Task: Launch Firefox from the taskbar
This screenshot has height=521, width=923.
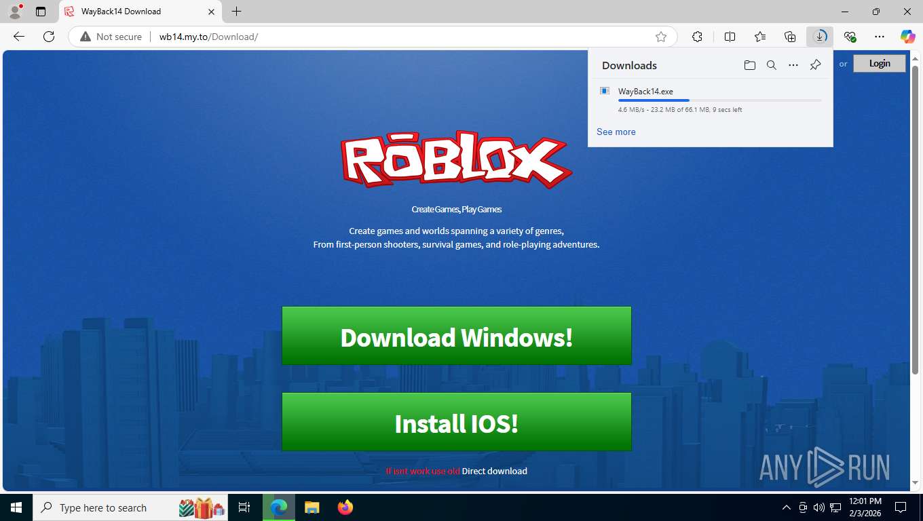Action: [345, 507]
